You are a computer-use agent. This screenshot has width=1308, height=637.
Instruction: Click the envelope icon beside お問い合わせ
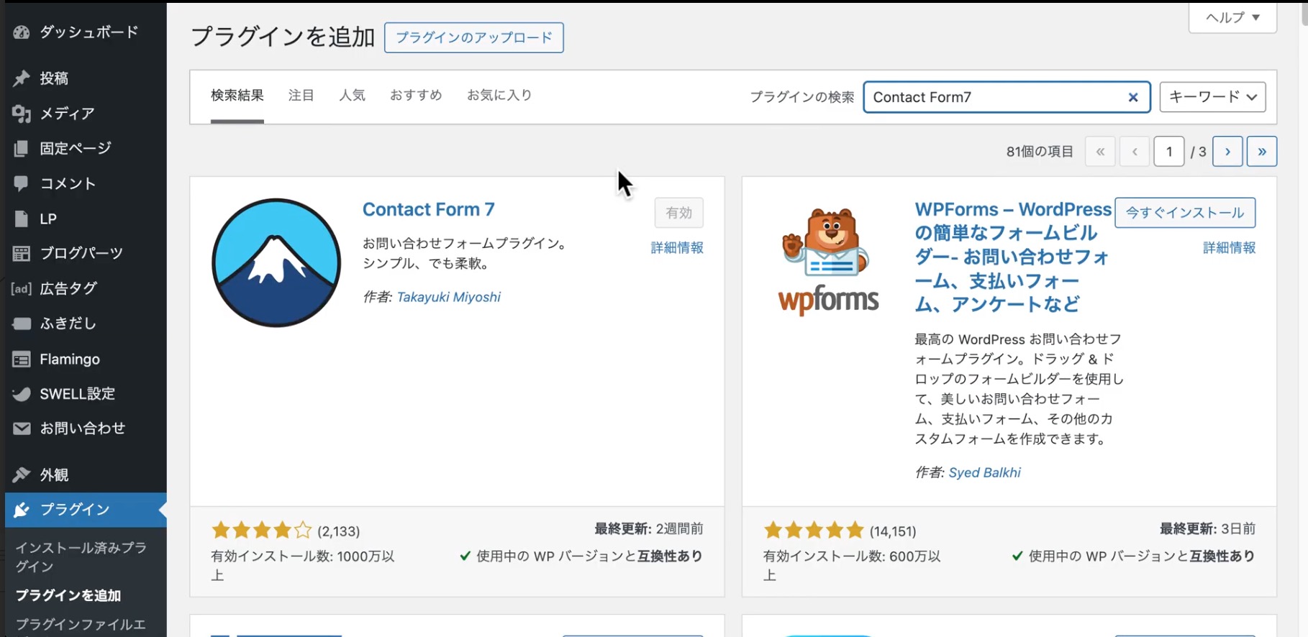pyautogui.click(x=22, y=429)
